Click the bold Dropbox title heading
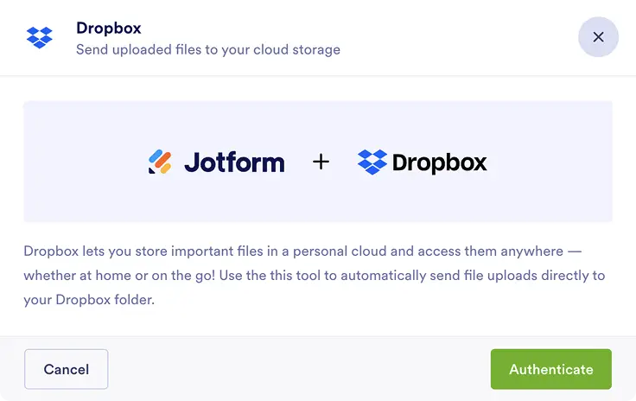 (108, 28)
